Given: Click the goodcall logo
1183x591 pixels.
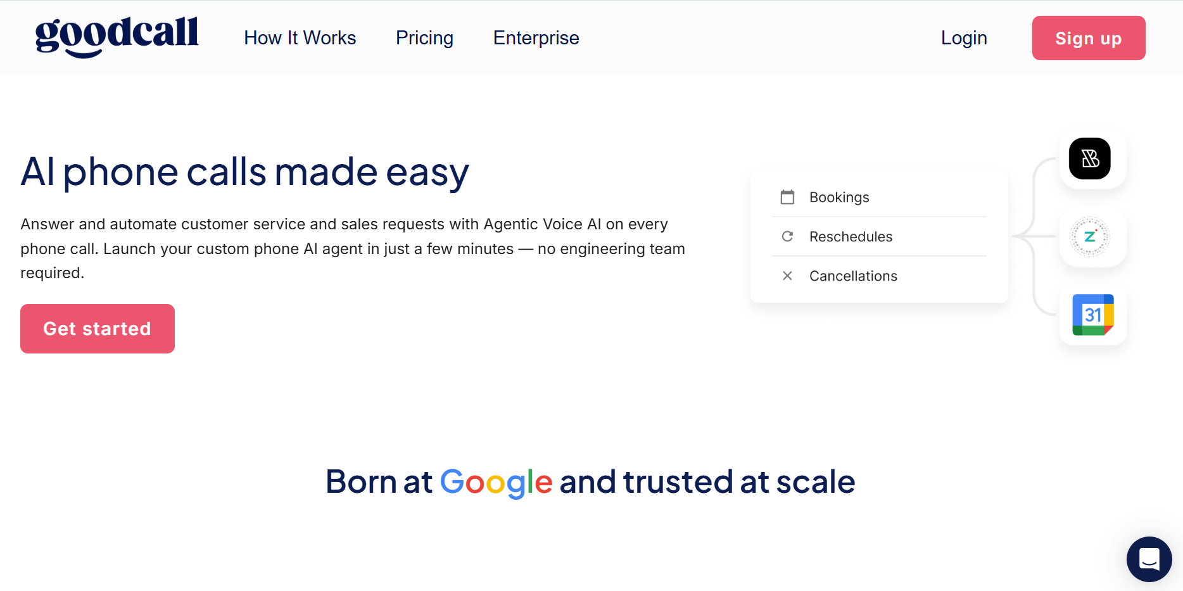Looking at the screenshot, I should 117,36.
